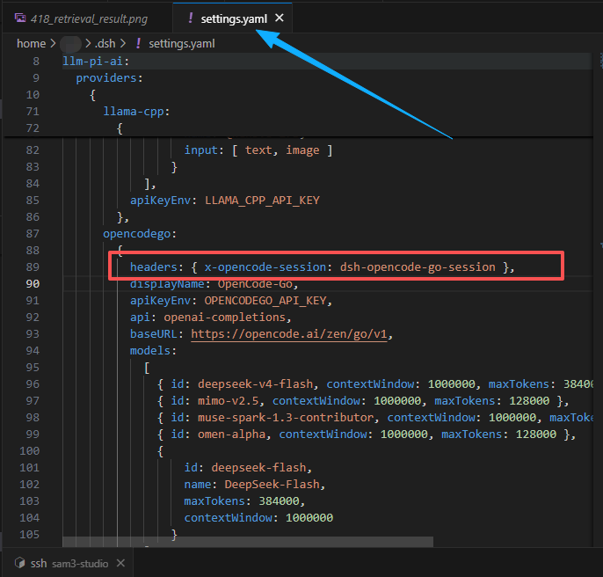Switch to the settings.yaml tab

(234, 18)
